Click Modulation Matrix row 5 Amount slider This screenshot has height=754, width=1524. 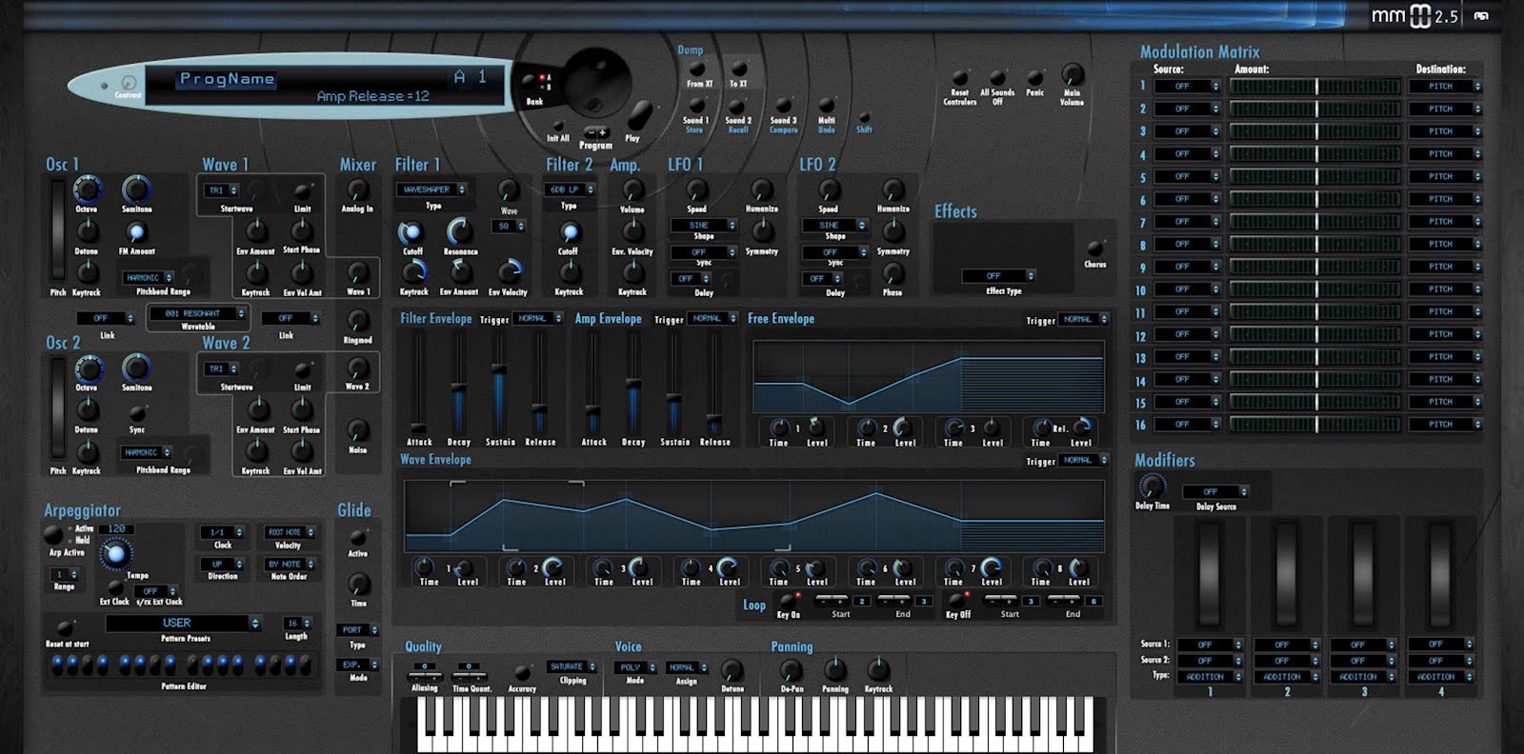1314,176
